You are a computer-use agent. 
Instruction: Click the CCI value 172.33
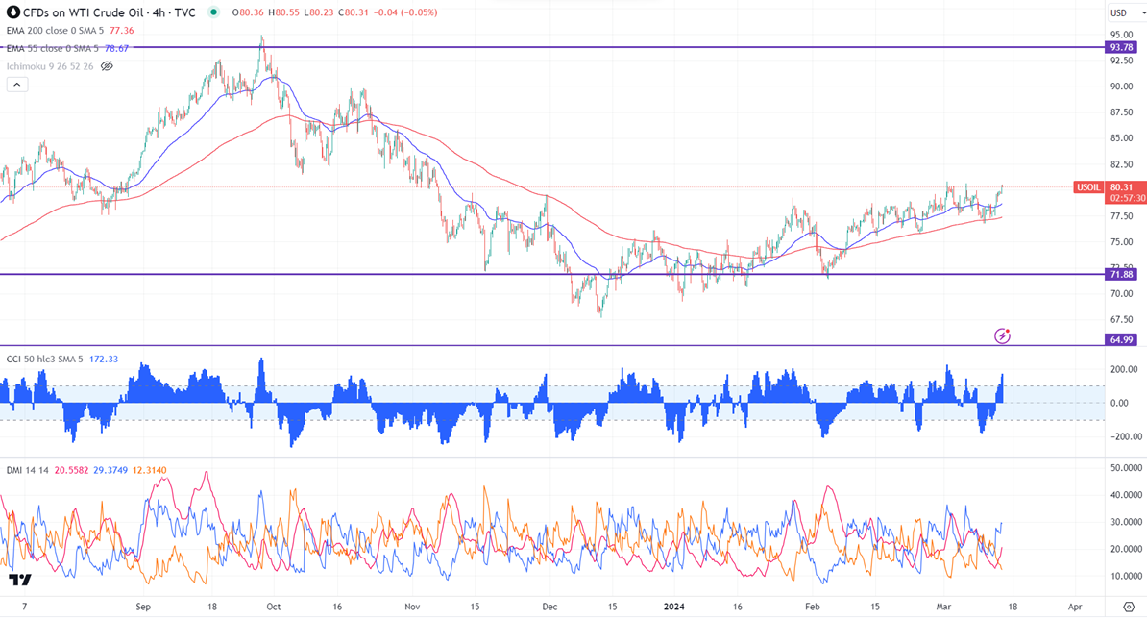pos(103,360)
